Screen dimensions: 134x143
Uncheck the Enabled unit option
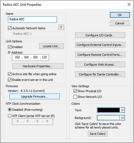[10, 47]
